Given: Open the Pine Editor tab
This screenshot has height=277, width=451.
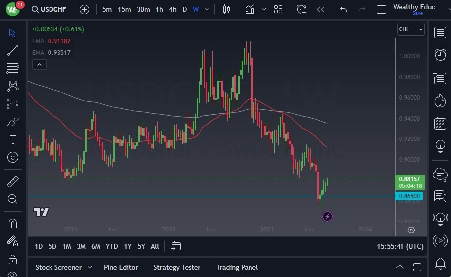Looking at the screenshot, I should click(x=121, y=267).
